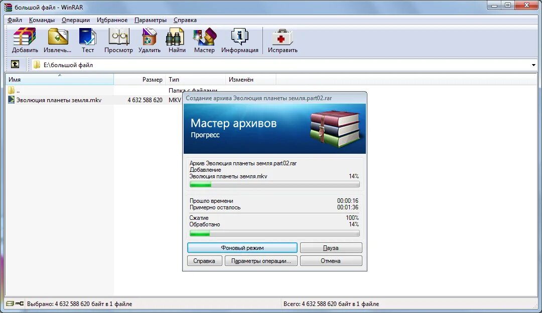Sort by the Имя column header
542x313 pixels.
coord(59,79)
